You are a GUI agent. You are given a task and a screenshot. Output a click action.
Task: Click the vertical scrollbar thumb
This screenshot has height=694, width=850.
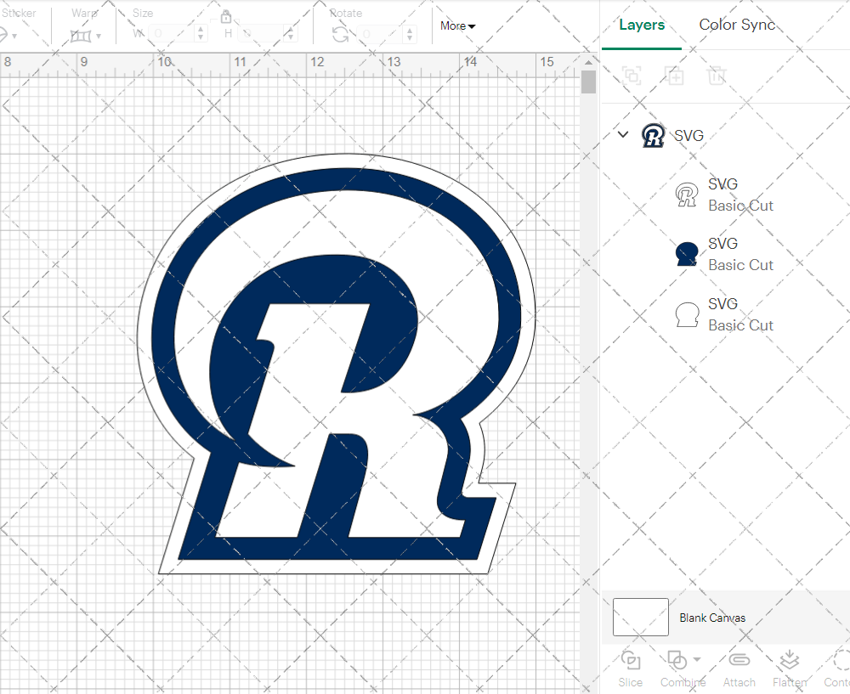click(589, 82)
